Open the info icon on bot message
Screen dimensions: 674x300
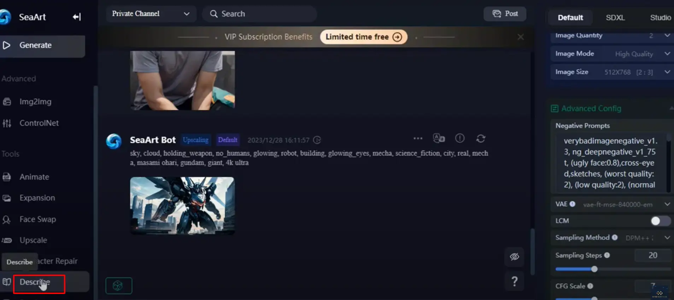pyautogui.click(x=459, y=138)
